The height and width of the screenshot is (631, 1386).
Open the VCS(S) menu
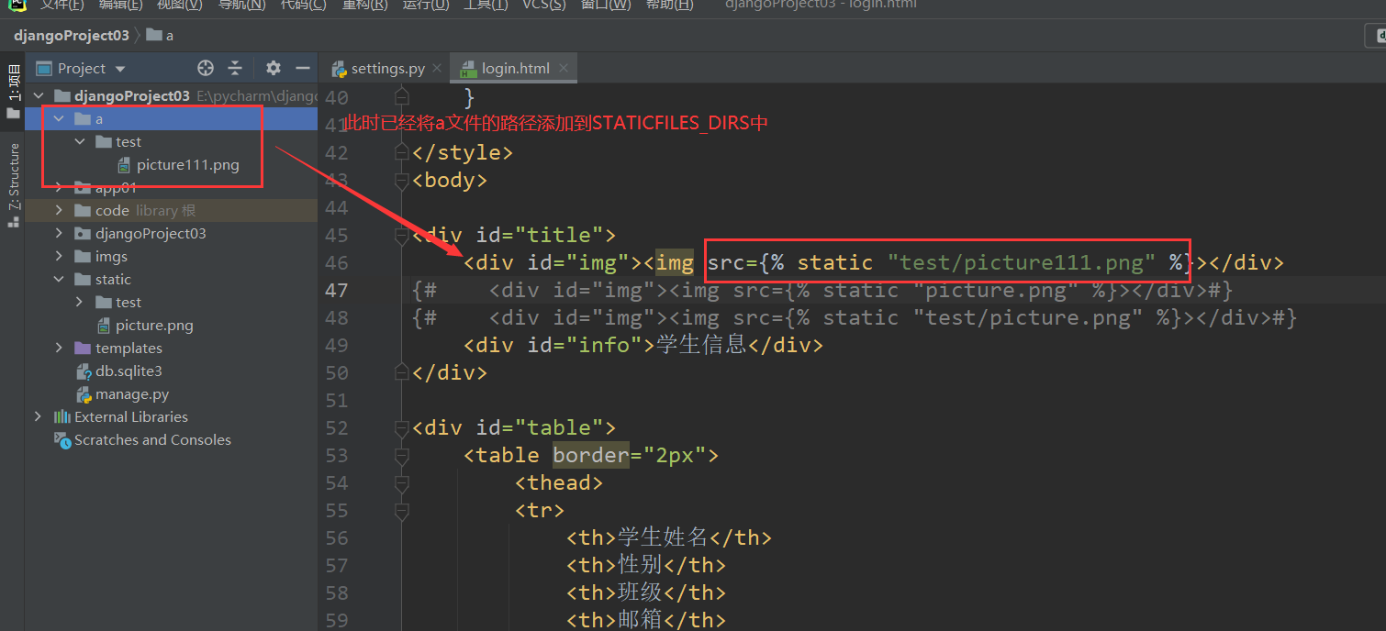point(544,5)
